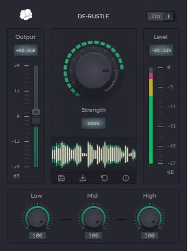Click the -21 mark on Level scale
The width and height of the screenshot is (188, 251).
(x=172, y=107)
